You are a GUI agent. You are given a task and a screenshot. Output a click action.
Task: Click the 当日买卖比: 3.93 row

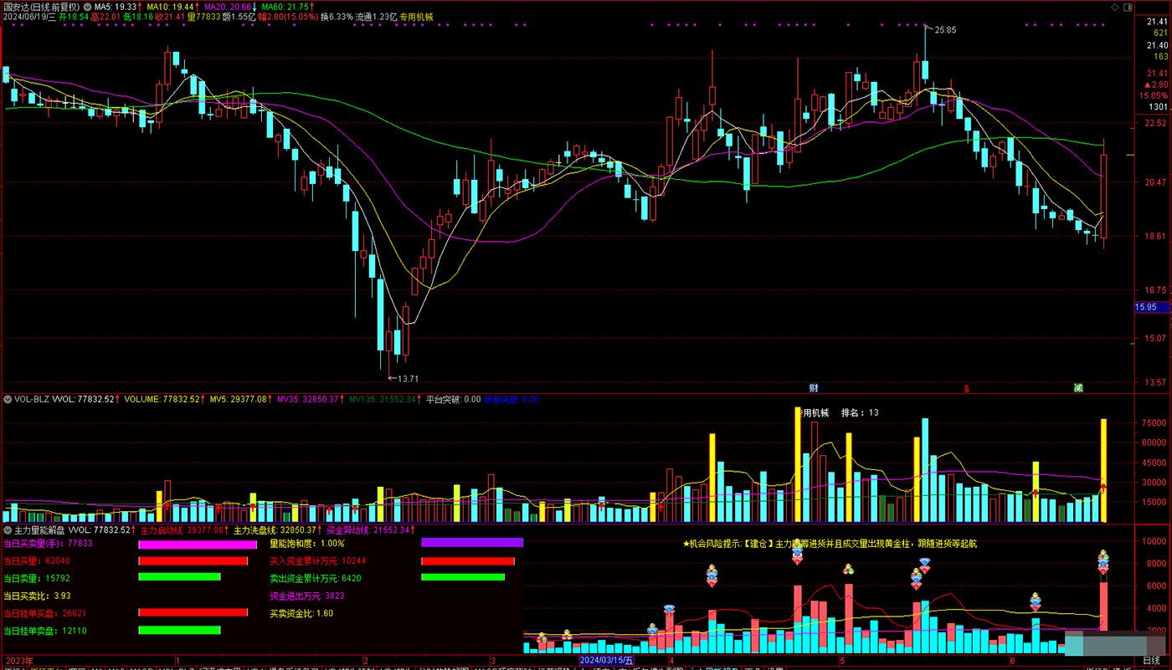pyautogui.click(x=37, y=596)
